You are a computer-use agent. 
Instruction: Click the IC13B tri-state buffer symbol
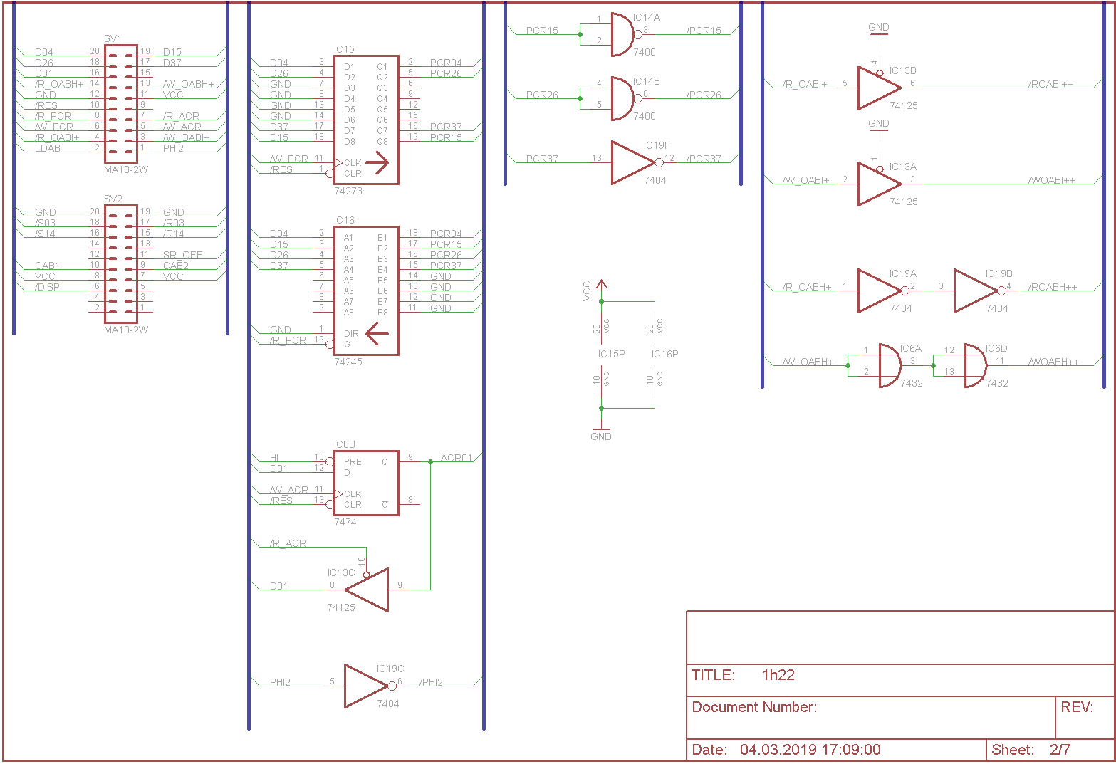click(877, 88)
